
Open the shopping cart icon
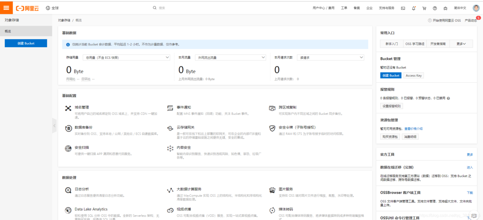tap(424, 8)
